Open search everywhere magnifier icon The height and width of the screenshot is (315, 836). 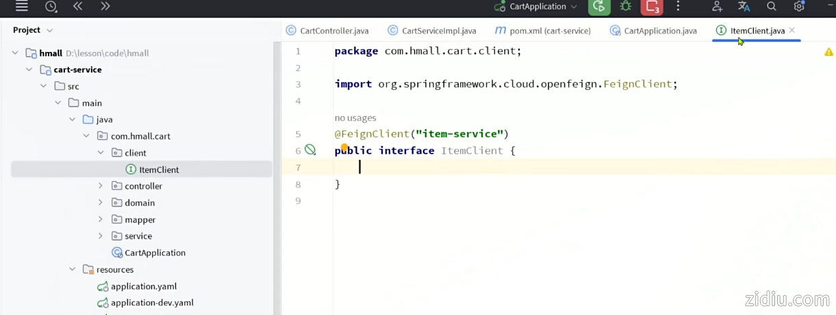tap(772, 6)
